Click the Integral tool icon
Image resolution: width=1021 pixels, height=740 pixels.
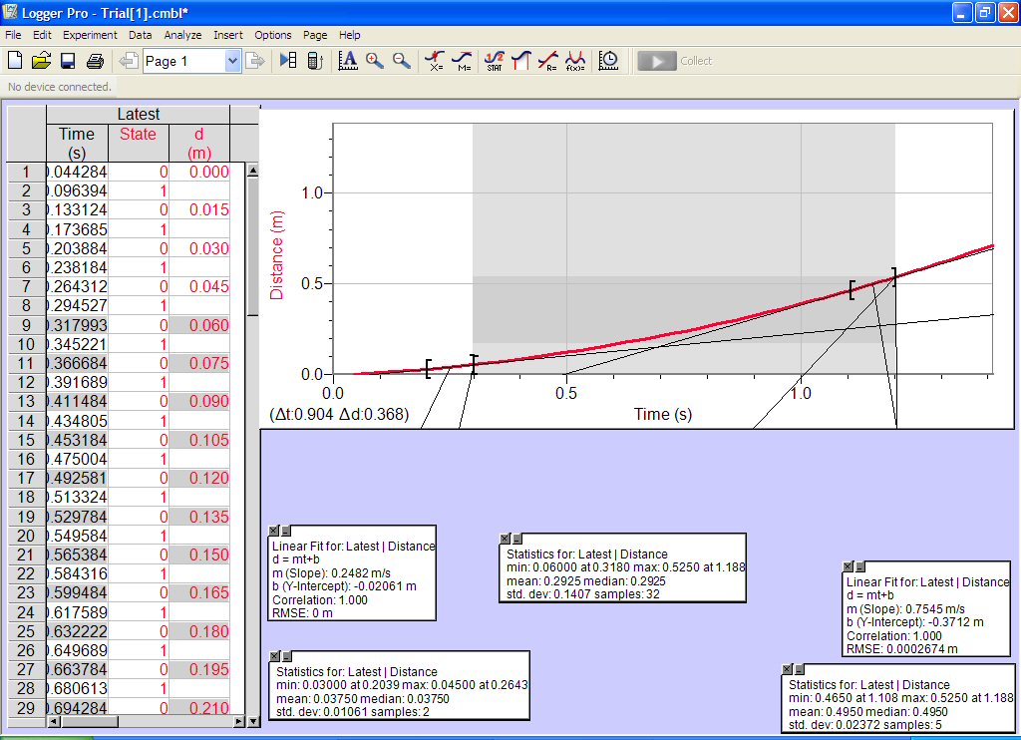519,61
